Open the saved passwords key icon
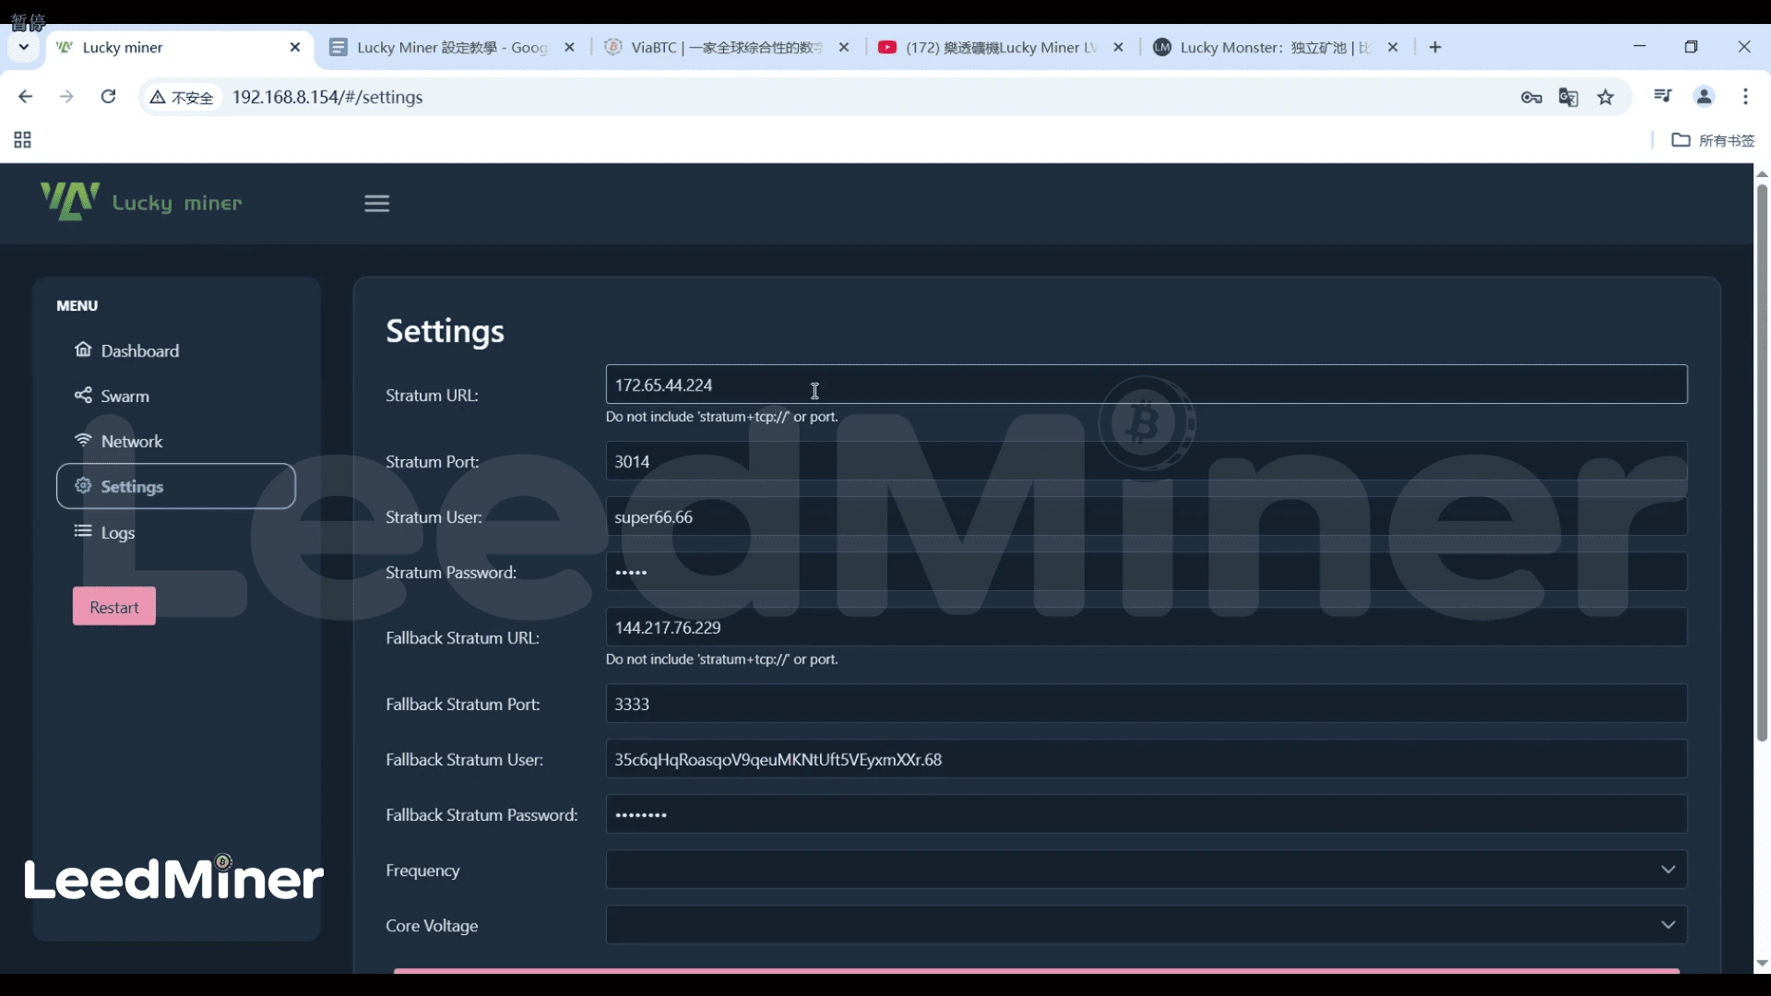 (1531, 98)
